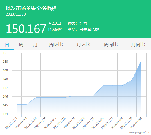Click the chart title 批发市场苹果价格指数

(x=31, y=8)
